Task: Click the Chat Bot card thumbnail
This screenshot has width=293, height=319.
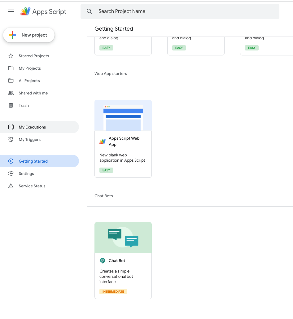Action: point(123,238)
